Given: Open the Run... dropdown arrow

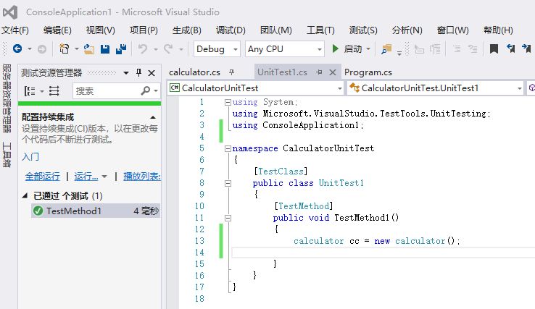Looking at the screenshot, I should (x=104, y=177).
